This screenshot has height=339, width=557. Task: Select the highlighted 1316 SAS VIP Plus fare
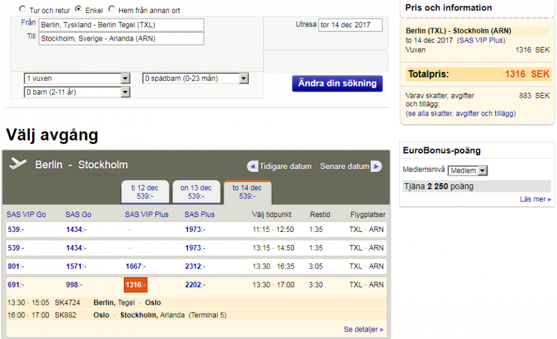136,285
